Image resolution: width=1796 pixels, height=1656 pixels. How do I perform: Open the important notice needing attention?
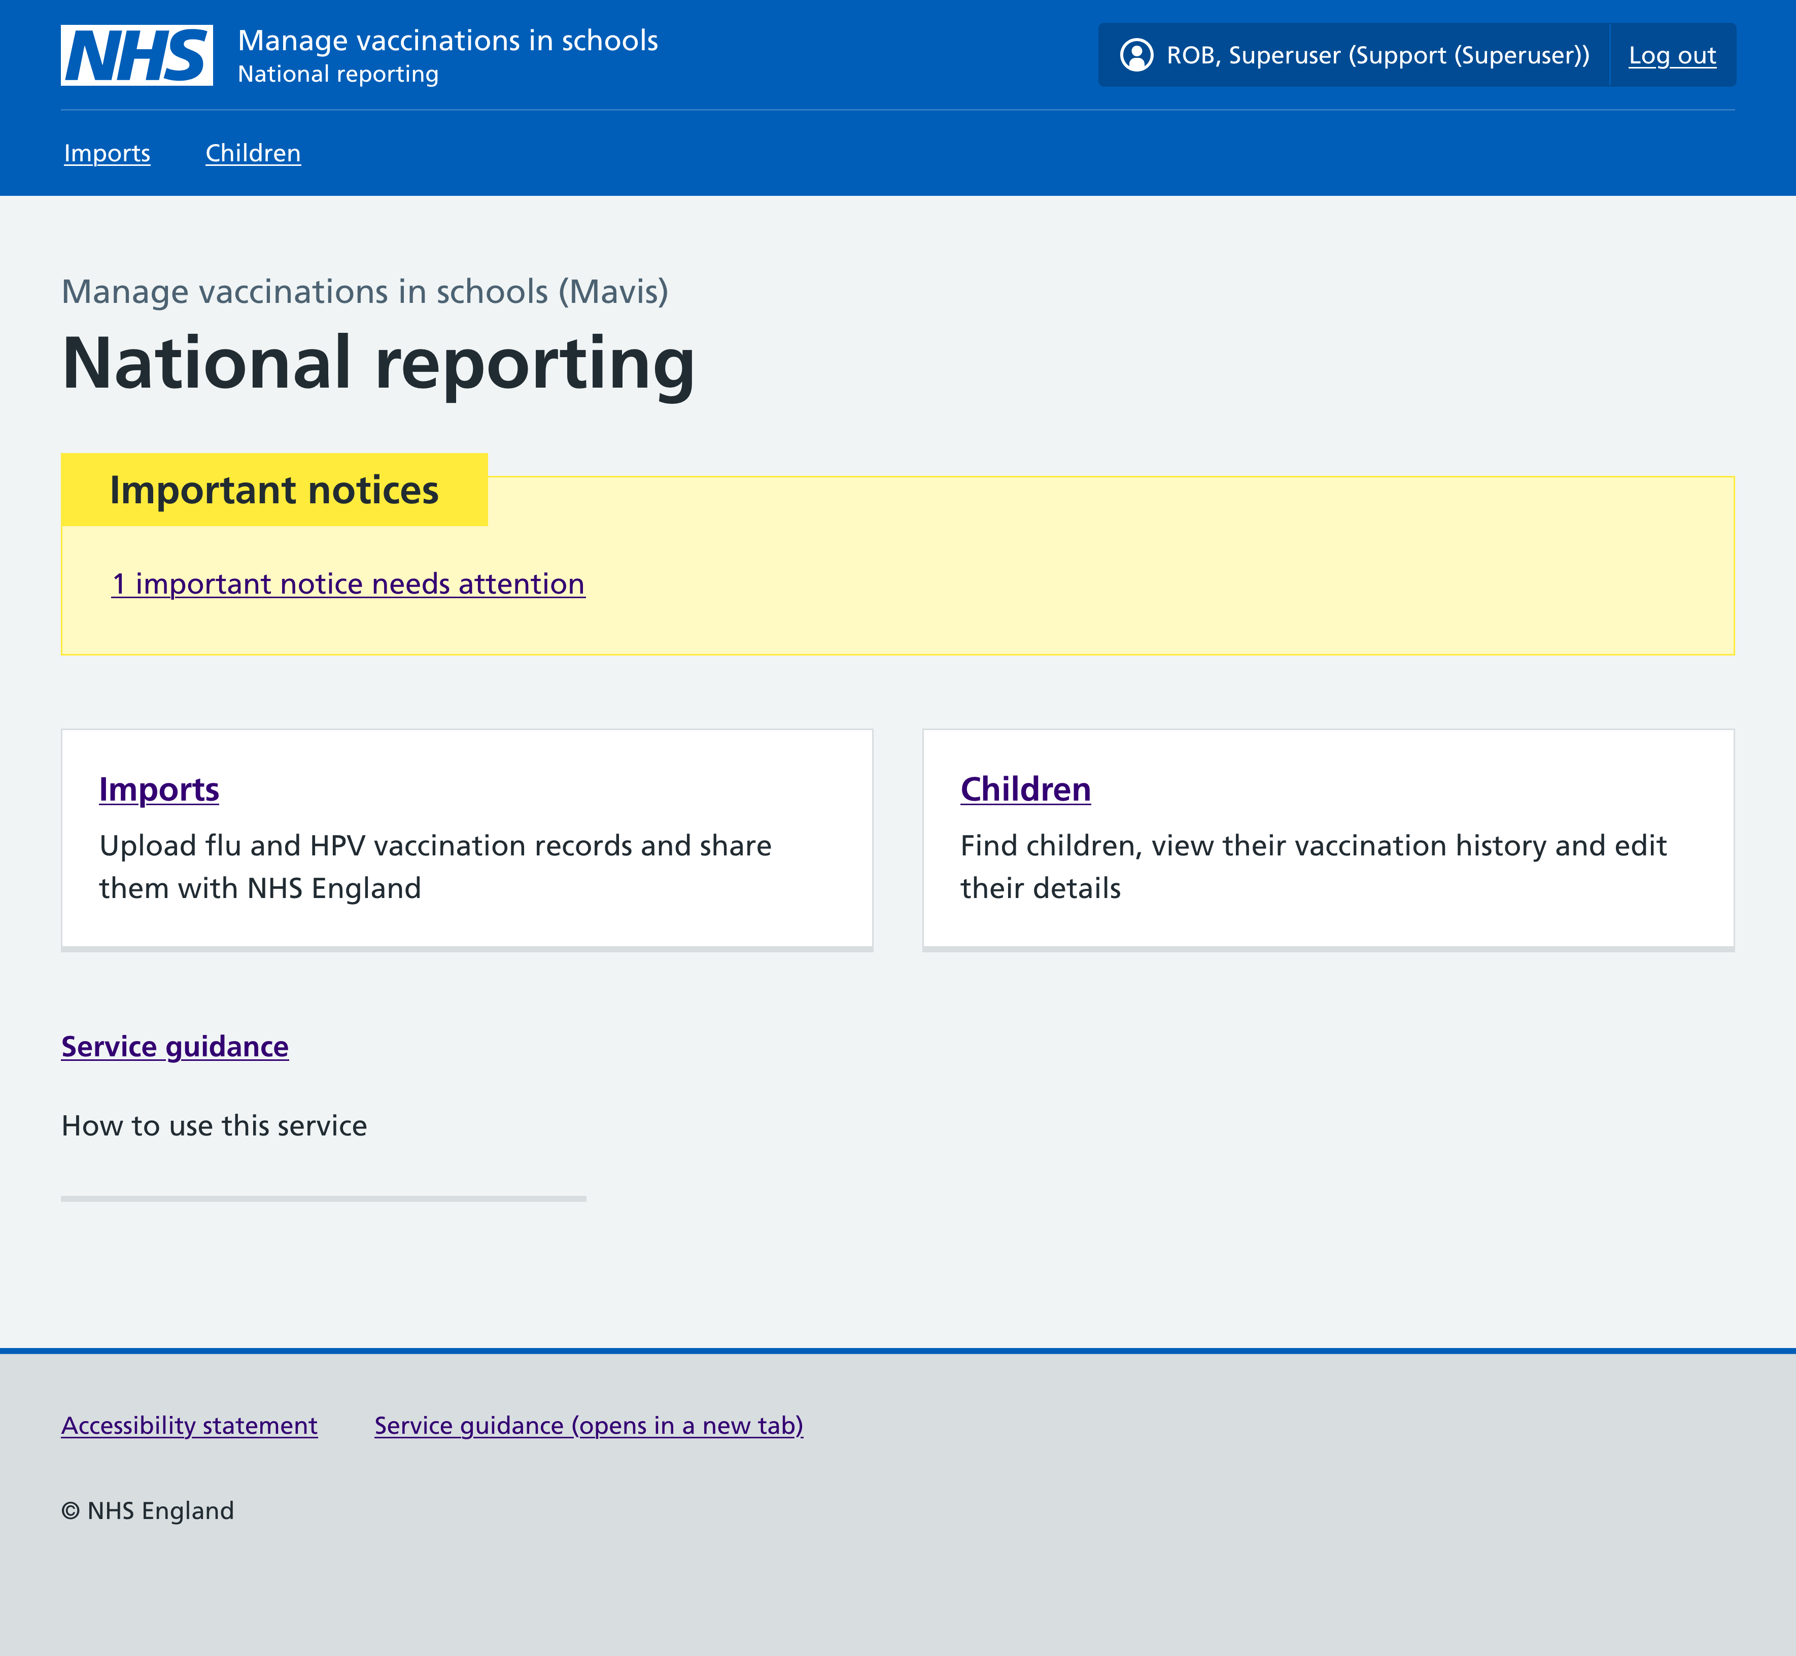pyautogui.click(x=348, y=583)
